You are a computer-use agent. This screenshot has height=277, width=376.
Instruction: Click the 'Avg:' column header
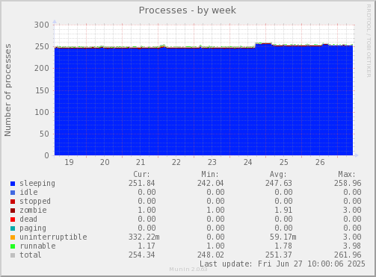pyautogui.click(x=278, y=174)
